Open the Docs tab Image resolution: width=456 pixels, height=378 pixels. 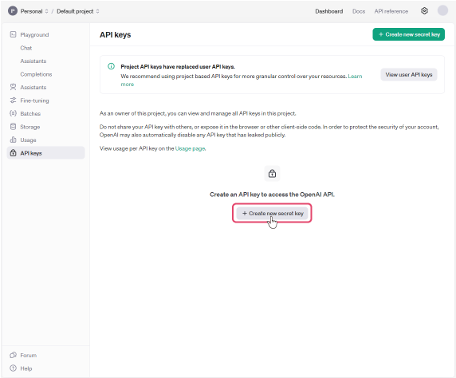coord(359,11)
